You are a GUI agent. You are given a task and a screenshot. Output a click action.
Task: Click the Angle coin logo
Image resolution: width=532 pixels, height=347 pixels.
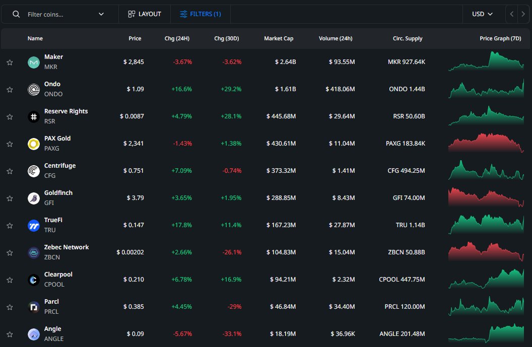click(x=34, y=334)
